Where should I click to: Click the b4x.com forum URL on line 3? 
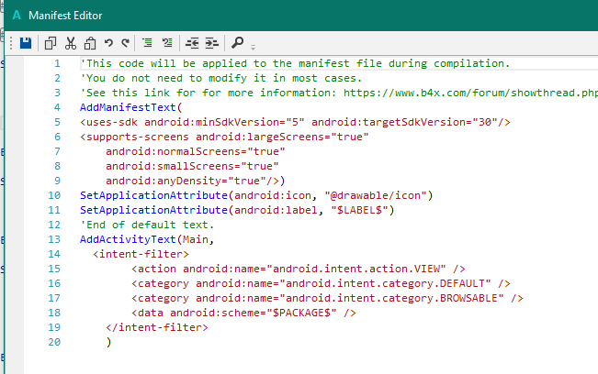coord(470,93)
